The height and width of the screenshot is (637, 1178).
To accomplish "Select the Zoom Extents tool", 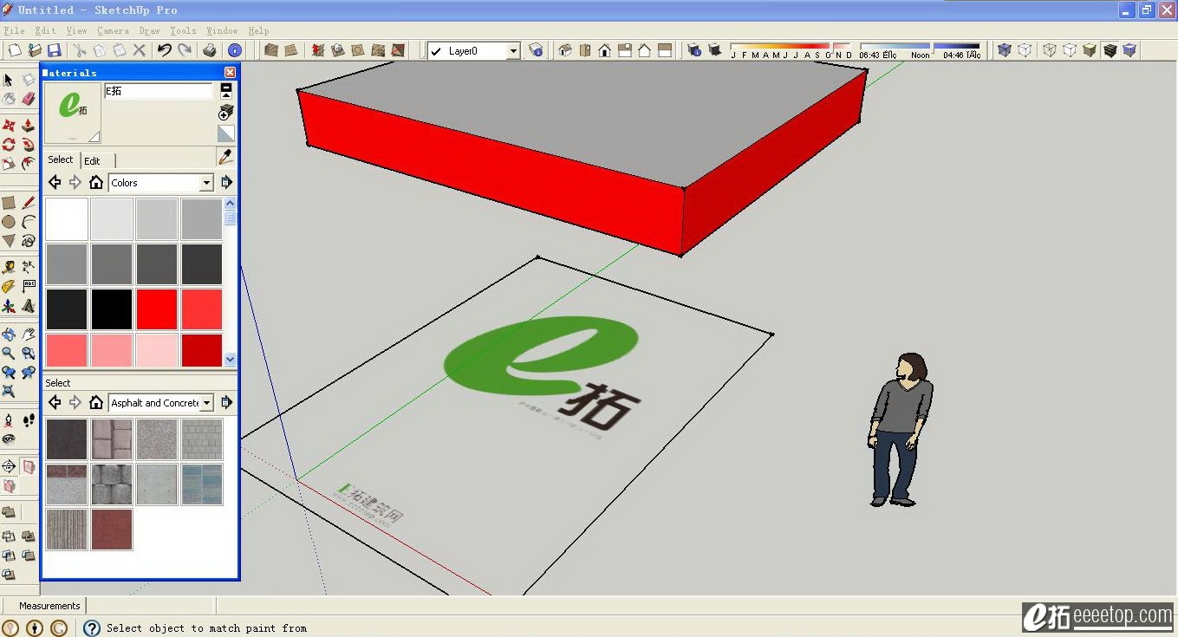I will click(x=9, y=392).
